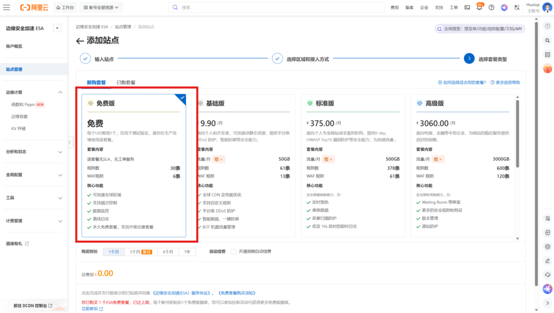Click the Huoiop user avatar

(x=547, y=8)
